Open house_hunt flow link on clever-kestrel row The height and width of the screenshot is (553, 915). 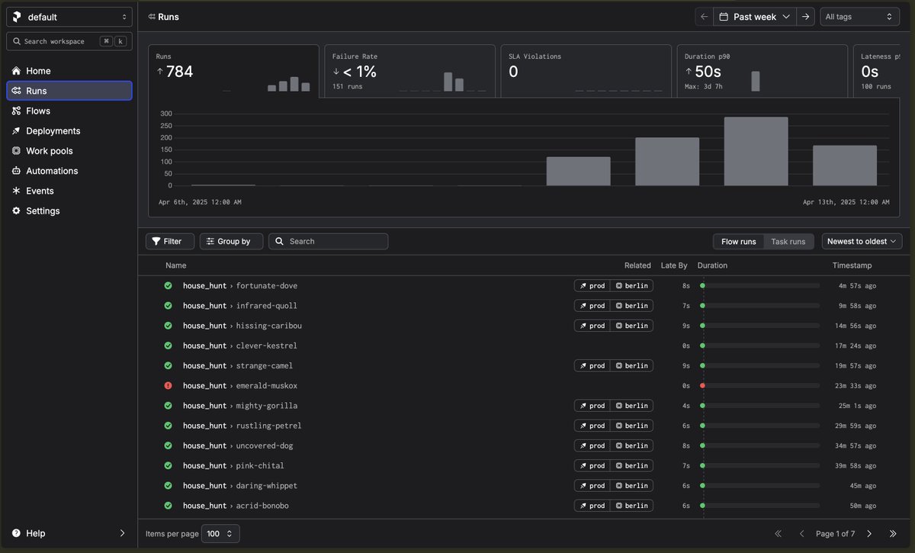(x=204, y=346)
